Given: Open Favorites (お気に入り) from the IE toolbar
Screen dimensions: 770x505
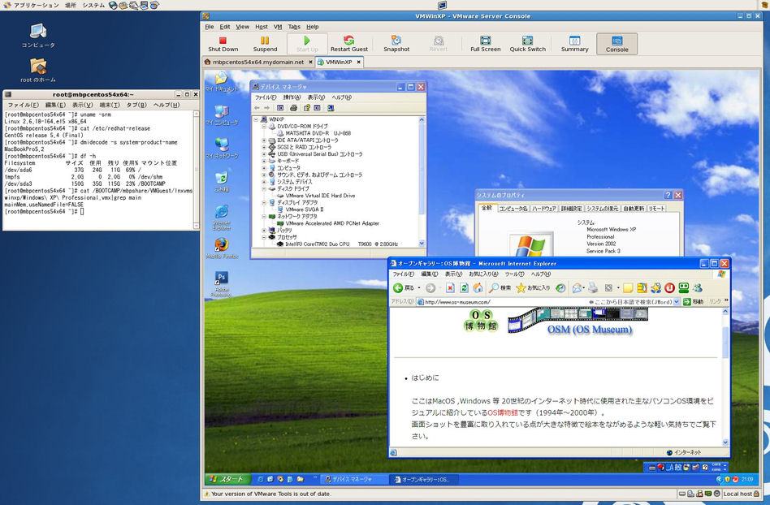Looking at the screenshot, I should [x=533, y=288].
